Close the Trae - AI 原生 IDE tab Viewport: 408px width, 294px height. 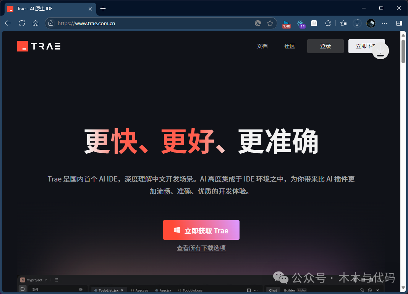[x=90, y=9]
